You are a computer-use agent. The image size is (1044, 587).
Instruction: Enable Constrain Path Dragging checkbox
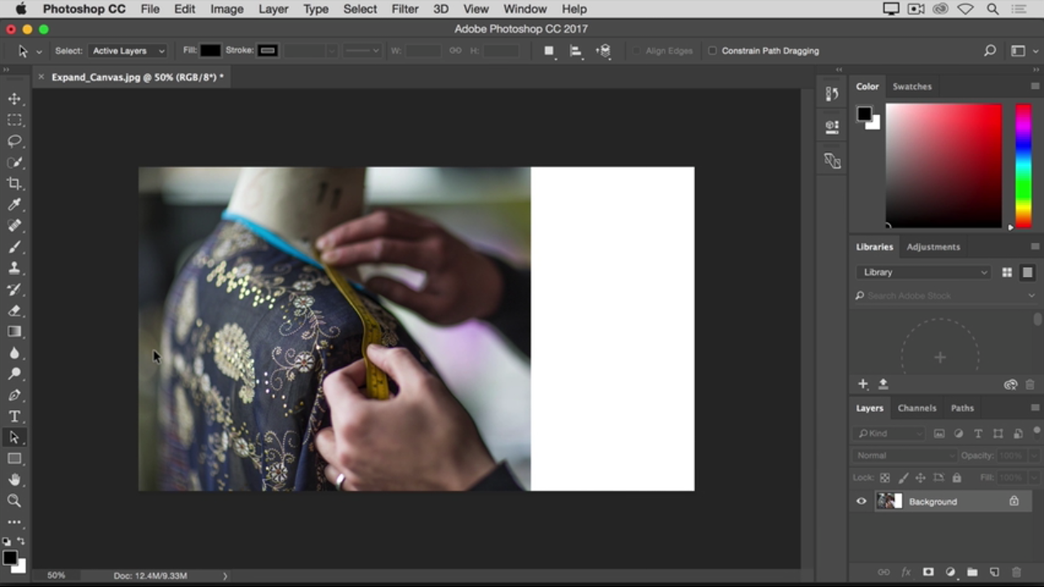[x=712, y=51]
